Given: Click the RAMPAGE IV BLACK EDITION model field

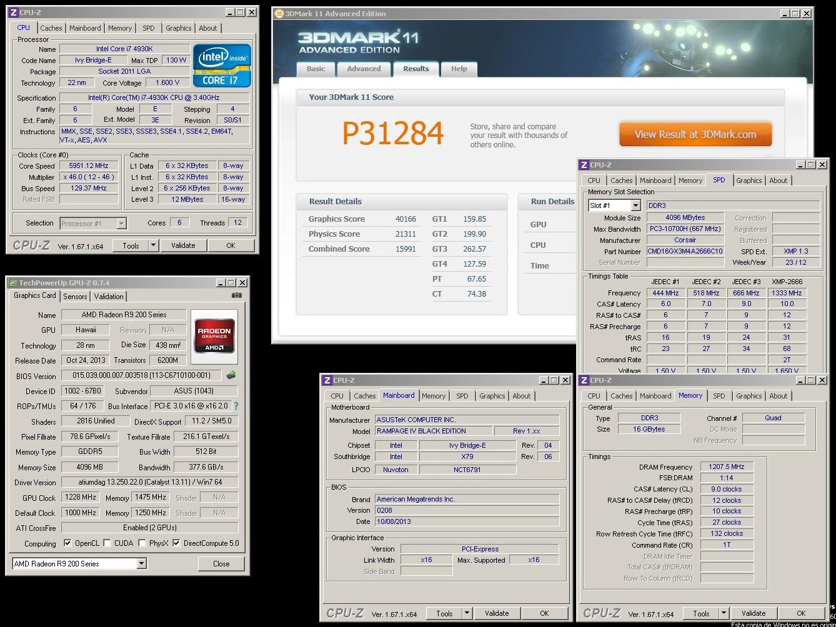Looking at the screenshot, I should [x=434, y=431].
